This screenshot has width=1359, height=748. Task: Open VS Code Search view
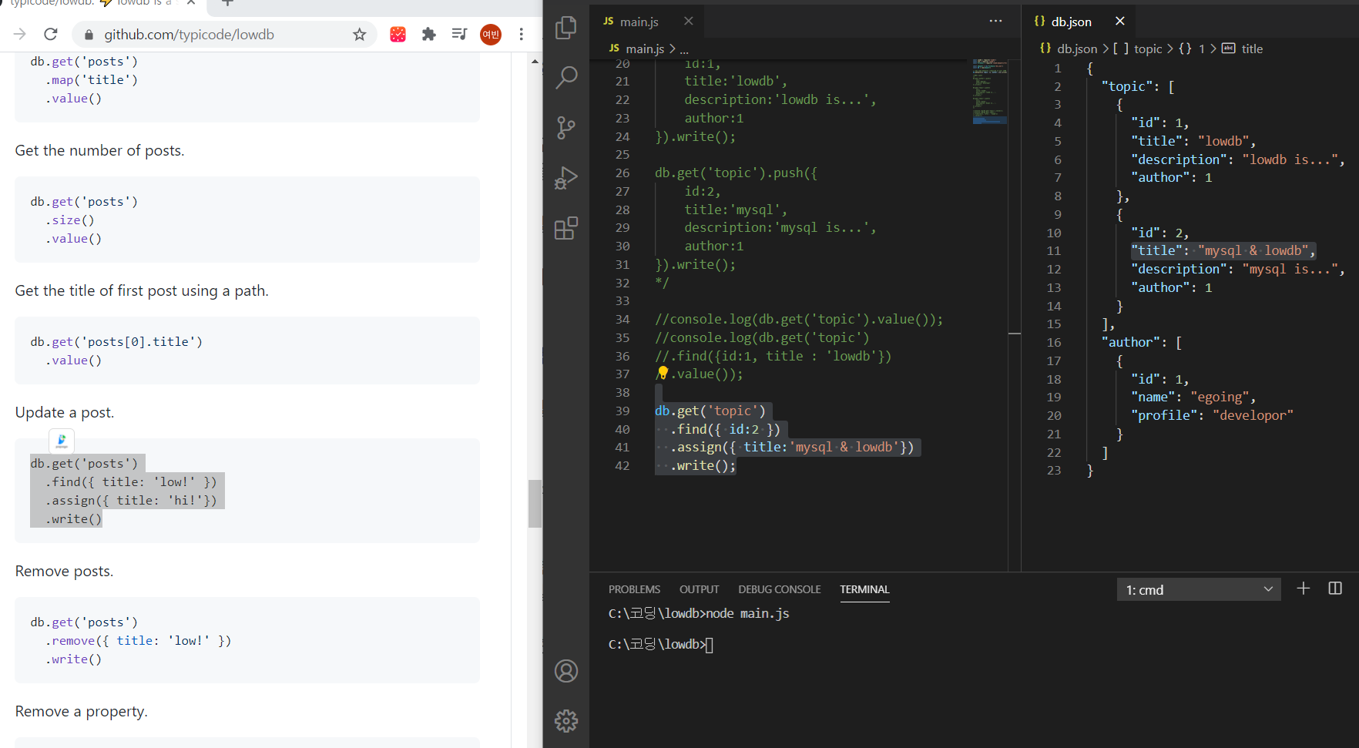(566, 77)
